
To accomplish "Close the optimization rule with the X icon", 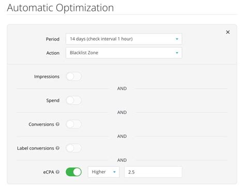I will coord(228,32).
